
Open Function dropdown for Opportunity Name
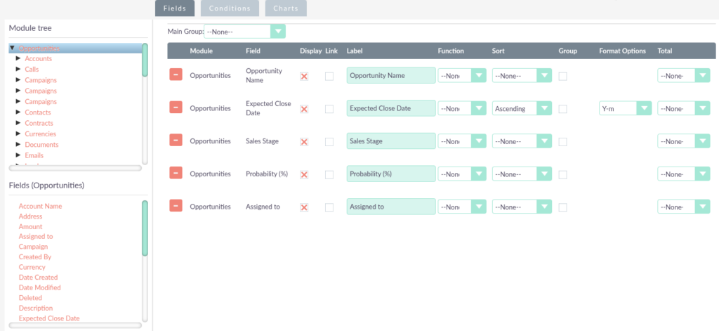tap(462, 76)
